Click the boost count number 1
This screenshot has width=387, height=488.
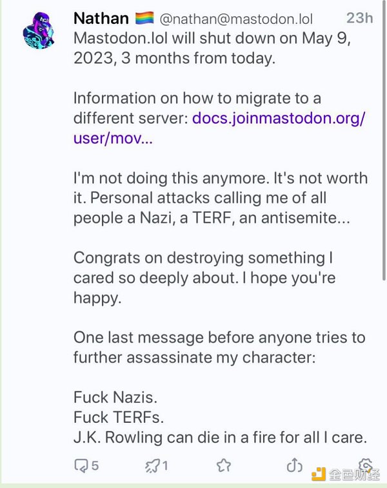pos(165,465)
